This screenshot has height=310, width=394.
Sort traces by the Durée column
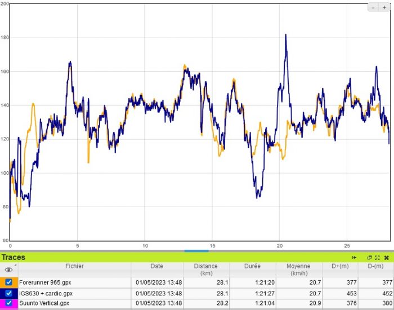pyautogui.click(x=252, y=266)
